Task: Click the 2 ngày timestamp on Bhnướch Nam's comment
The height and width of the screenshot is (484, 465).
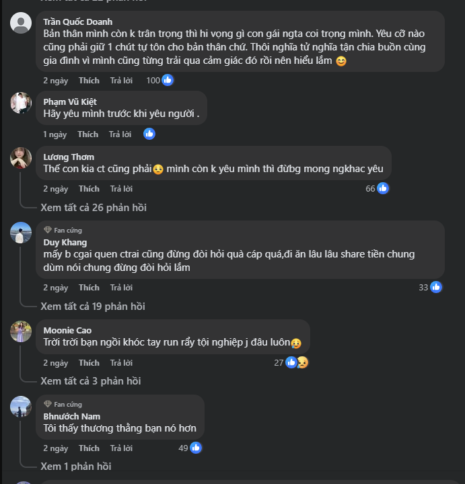Action: 56,448
